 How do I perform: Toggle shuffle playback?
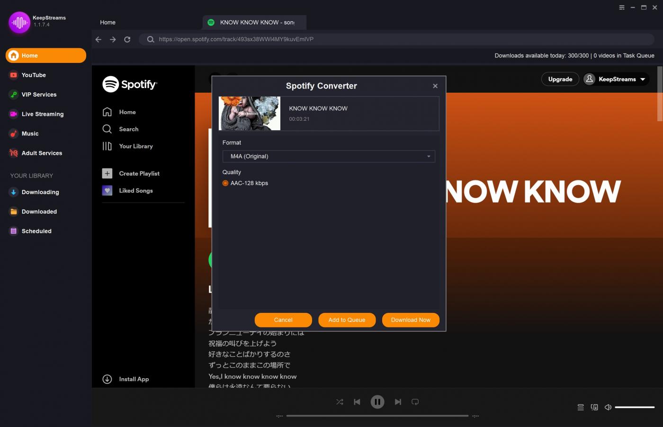coord(340,402)
